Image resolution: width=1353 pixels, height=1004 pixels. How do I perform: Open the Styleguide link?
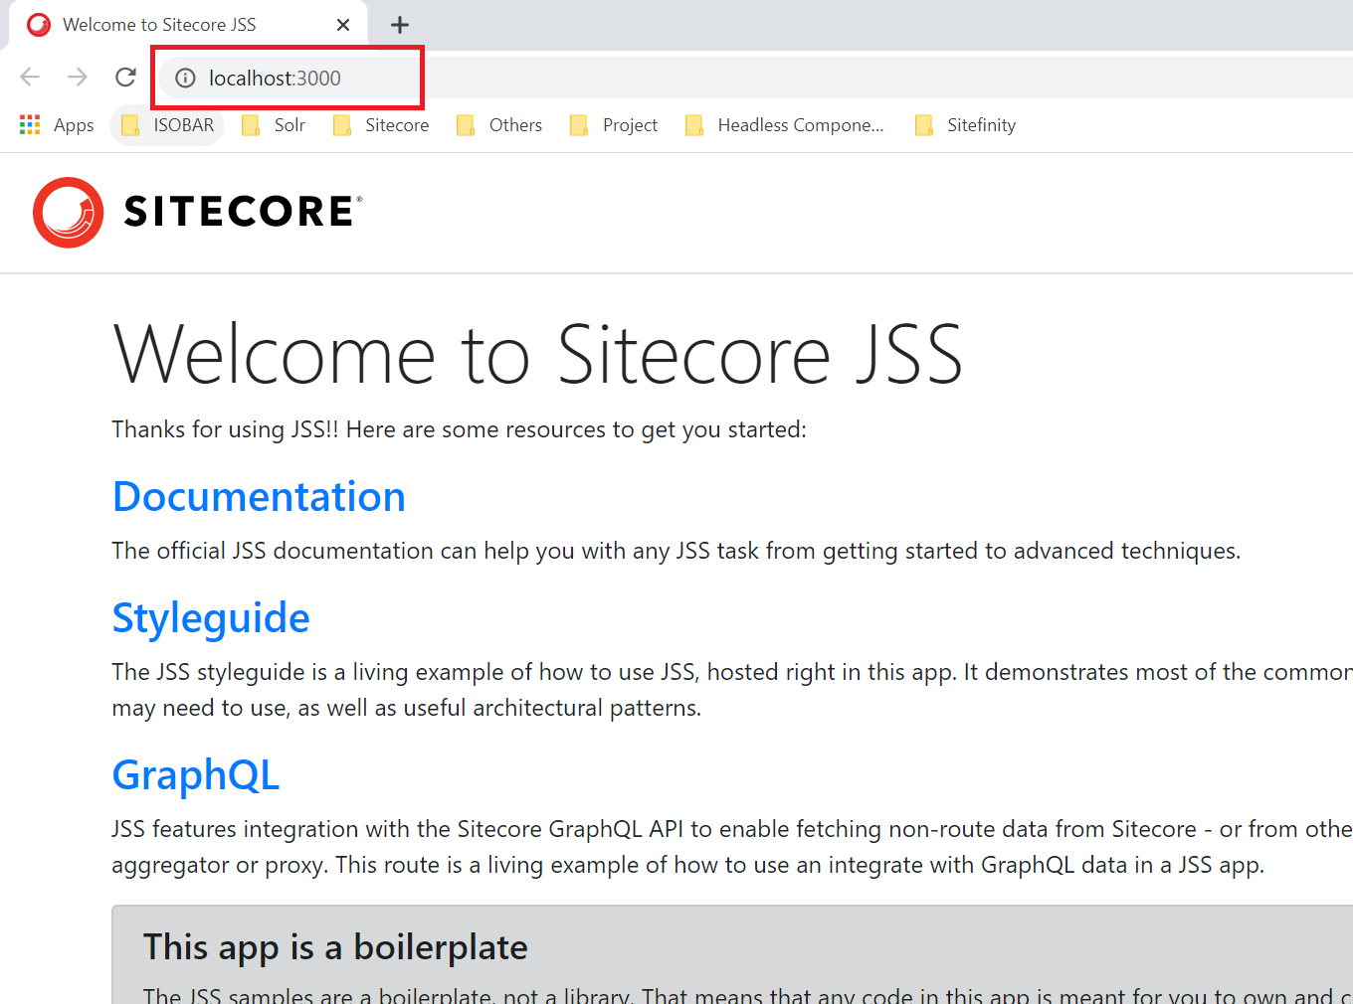211,617
